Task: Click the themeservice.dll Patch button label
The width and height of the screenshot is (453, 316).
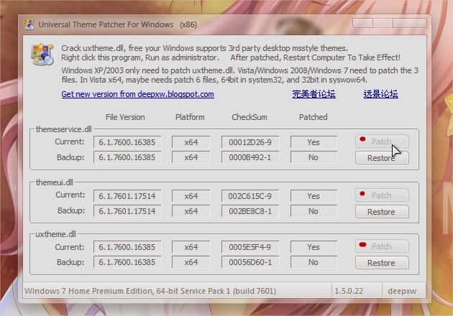Action: (x=381, y=141)
